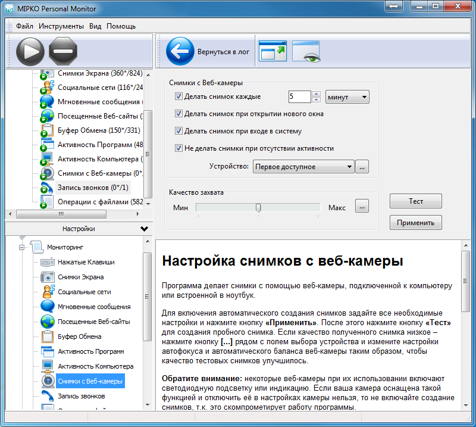The image size is (476, 427).
Task: Click the Мгновенные сообщения bubble icon in settings
Action: click(48, 307)
